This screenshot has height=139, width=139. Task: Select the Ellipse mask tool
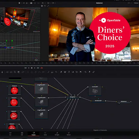(x=32, y=72)
